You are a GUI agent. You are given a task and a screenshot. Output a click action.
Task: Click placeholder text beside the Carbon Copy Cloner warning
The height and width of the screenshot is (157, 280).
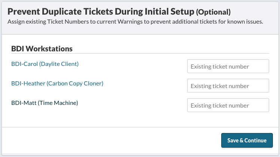(x=220, y=86)
